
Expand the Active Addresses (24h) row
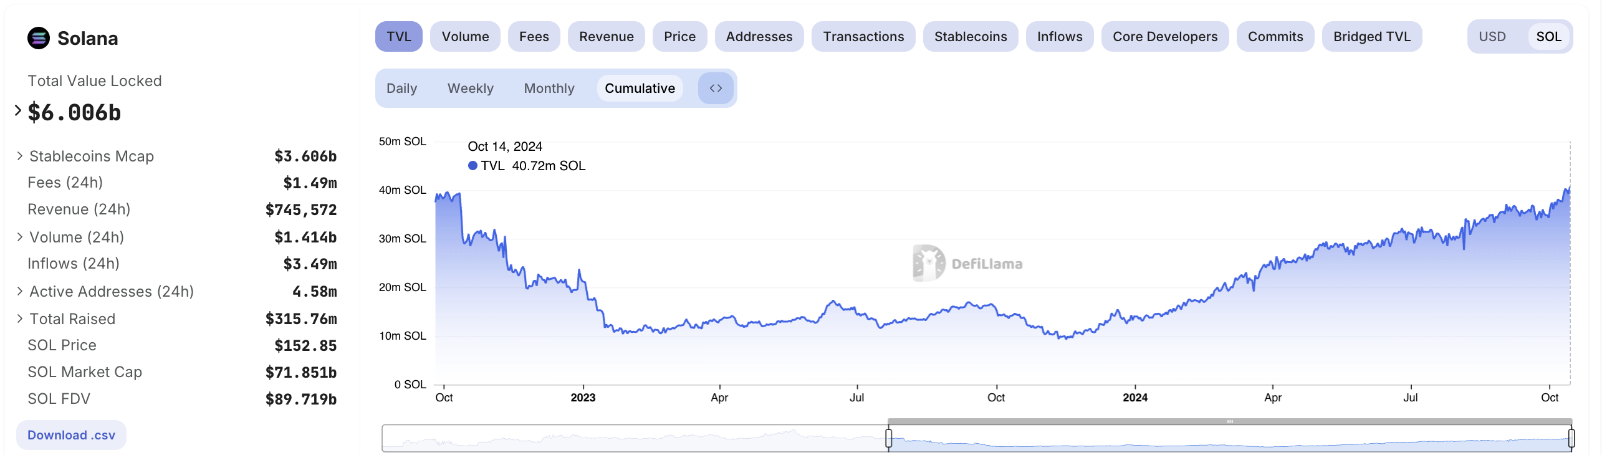pos(20,292)
